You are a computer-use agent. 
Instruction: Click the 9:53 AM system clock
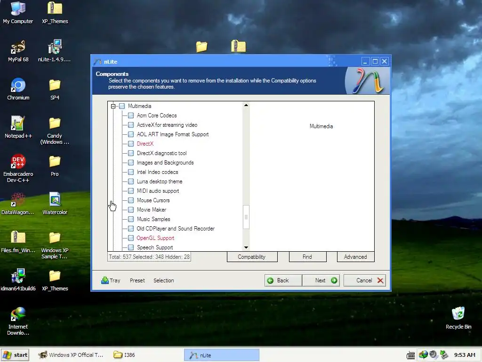(x=465, y=355)
